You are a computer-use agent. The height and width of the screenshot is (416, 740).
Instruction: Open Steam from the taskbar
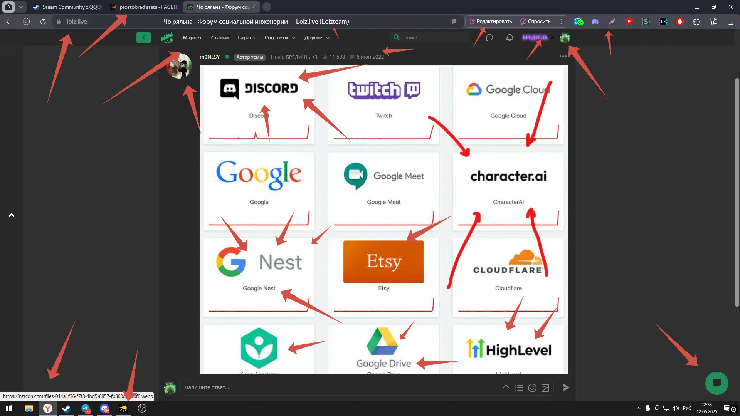[x=66, y=408]
